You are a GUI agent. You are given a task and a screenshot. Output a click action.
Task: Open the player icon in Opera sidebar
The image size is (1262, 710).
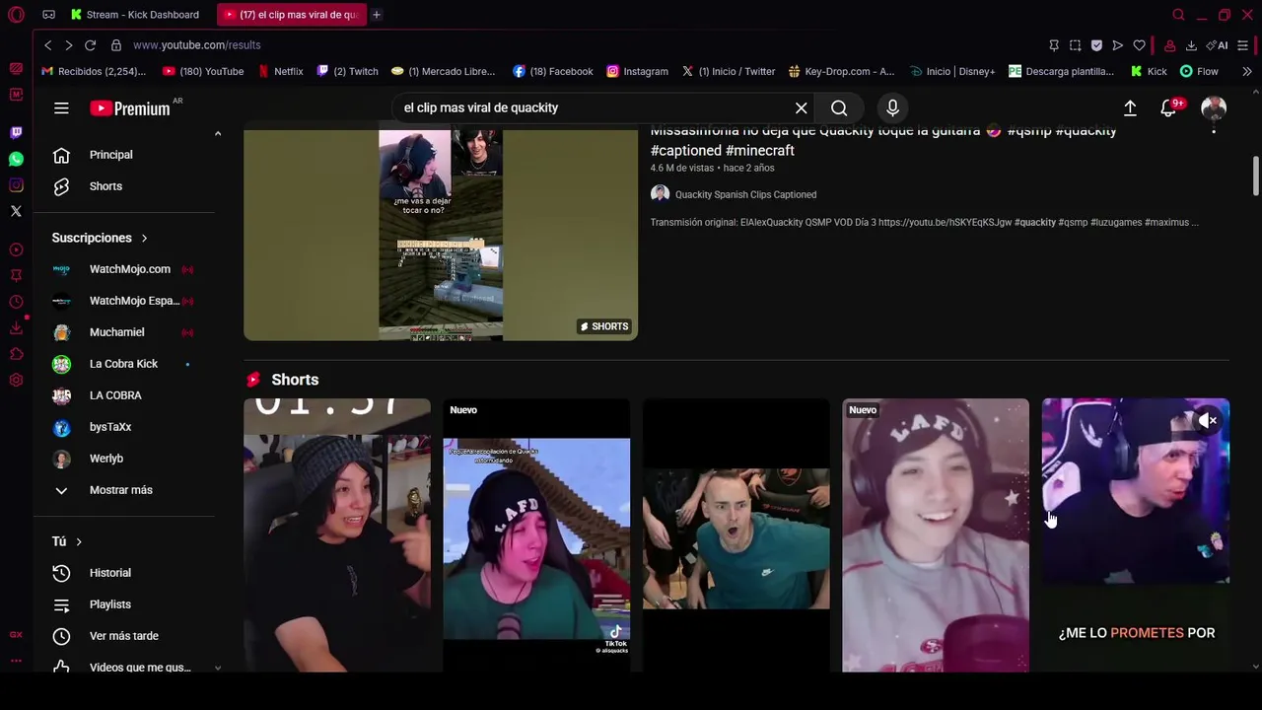[x=16, y=249]
